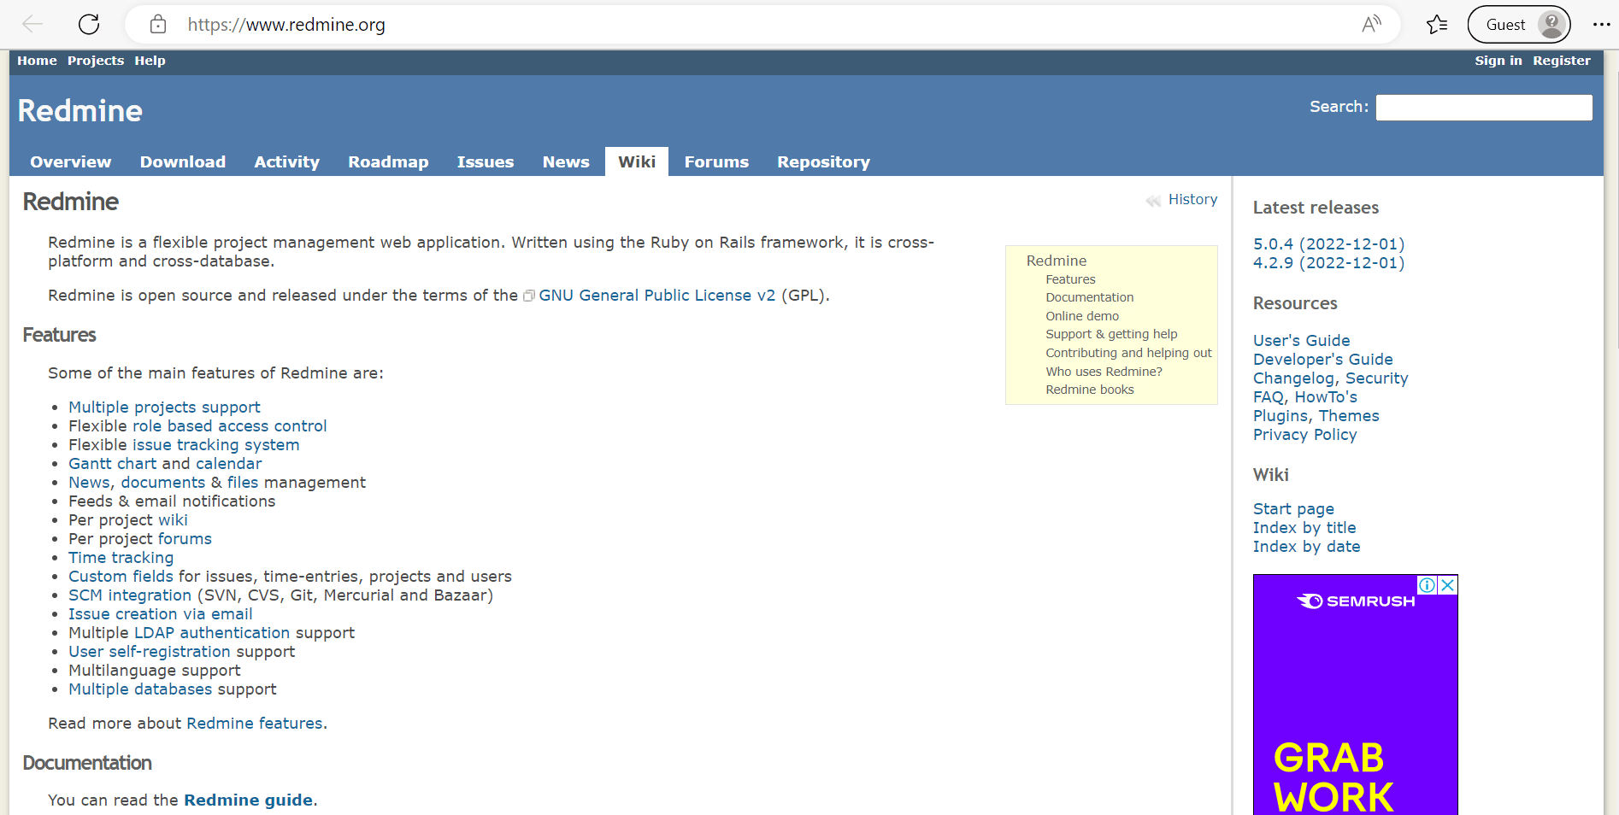The height and width of the screenshot is (815, 1619).
Task: Open the FAQ link
Action: pos(1269,397)
